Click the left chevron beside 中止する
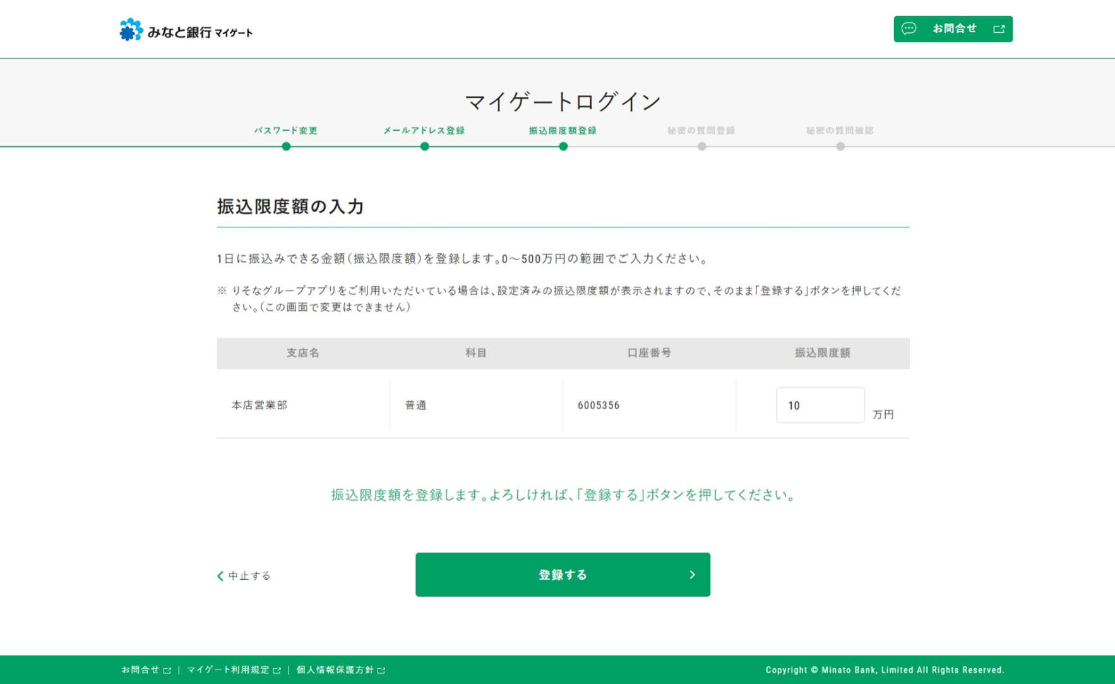Screen dimensions: 1115x684 tap(220, 576)
